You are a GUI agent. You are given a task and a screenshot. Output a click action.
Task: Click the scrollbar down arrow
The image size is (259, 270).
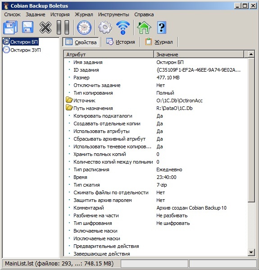(251, 252)
